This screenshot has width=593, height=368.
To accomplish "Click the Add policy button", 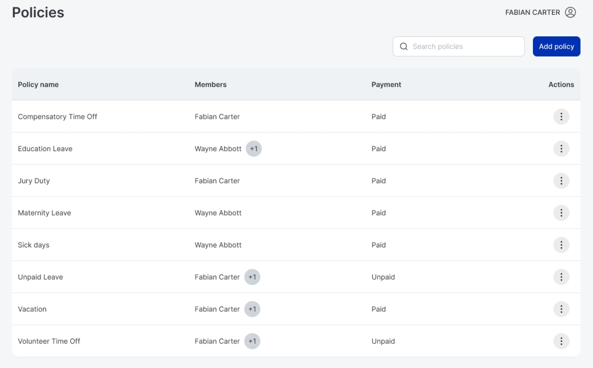I will pyautogui.click(x=556, y=46).
